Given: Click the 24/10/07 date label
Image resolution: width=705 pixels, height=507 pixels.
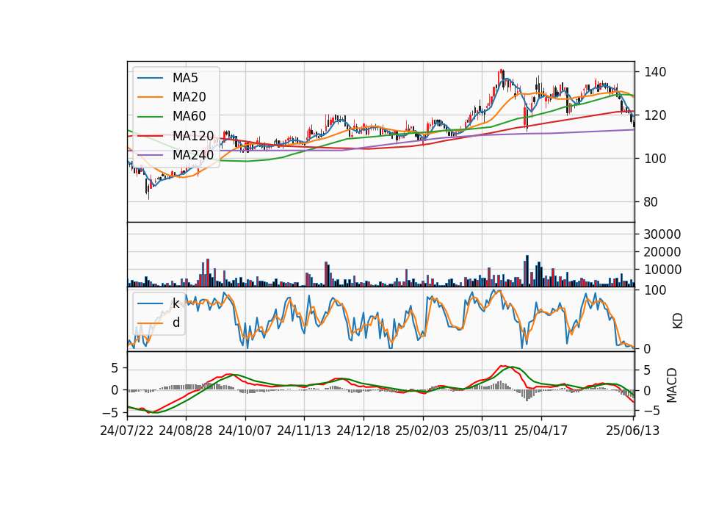Looking at the screenshot, I should 245,431.
